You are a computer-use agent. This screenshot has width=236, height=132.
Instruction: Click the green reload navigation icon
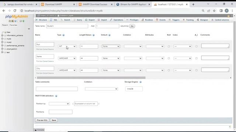coord(23,21)
